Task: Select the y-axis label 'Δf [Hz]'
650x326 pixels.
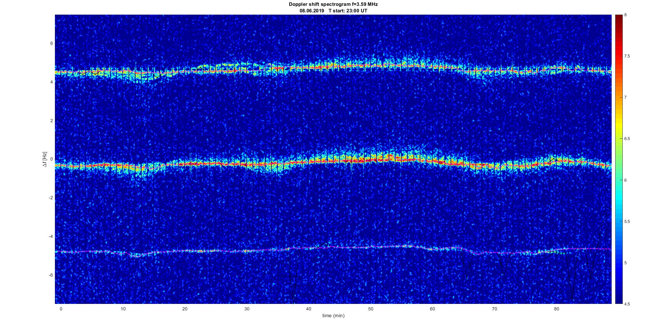Action: 45,159
